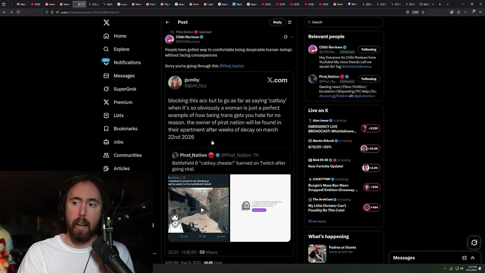This screenshot has height=273, width=485.
Task: Click Show more under Live on X
Action: point(317,221)
